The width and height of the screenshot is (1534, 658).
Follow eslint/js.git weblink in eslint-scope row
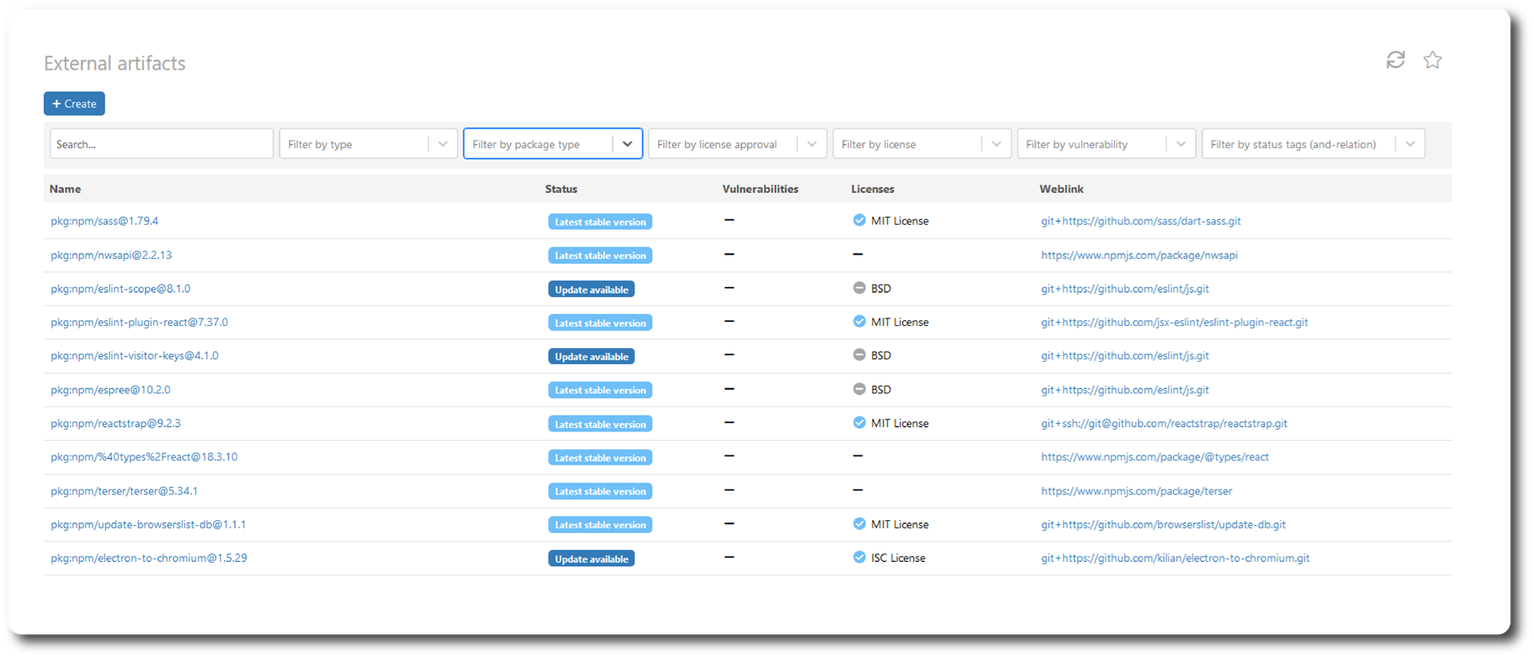pos(1125,289)
